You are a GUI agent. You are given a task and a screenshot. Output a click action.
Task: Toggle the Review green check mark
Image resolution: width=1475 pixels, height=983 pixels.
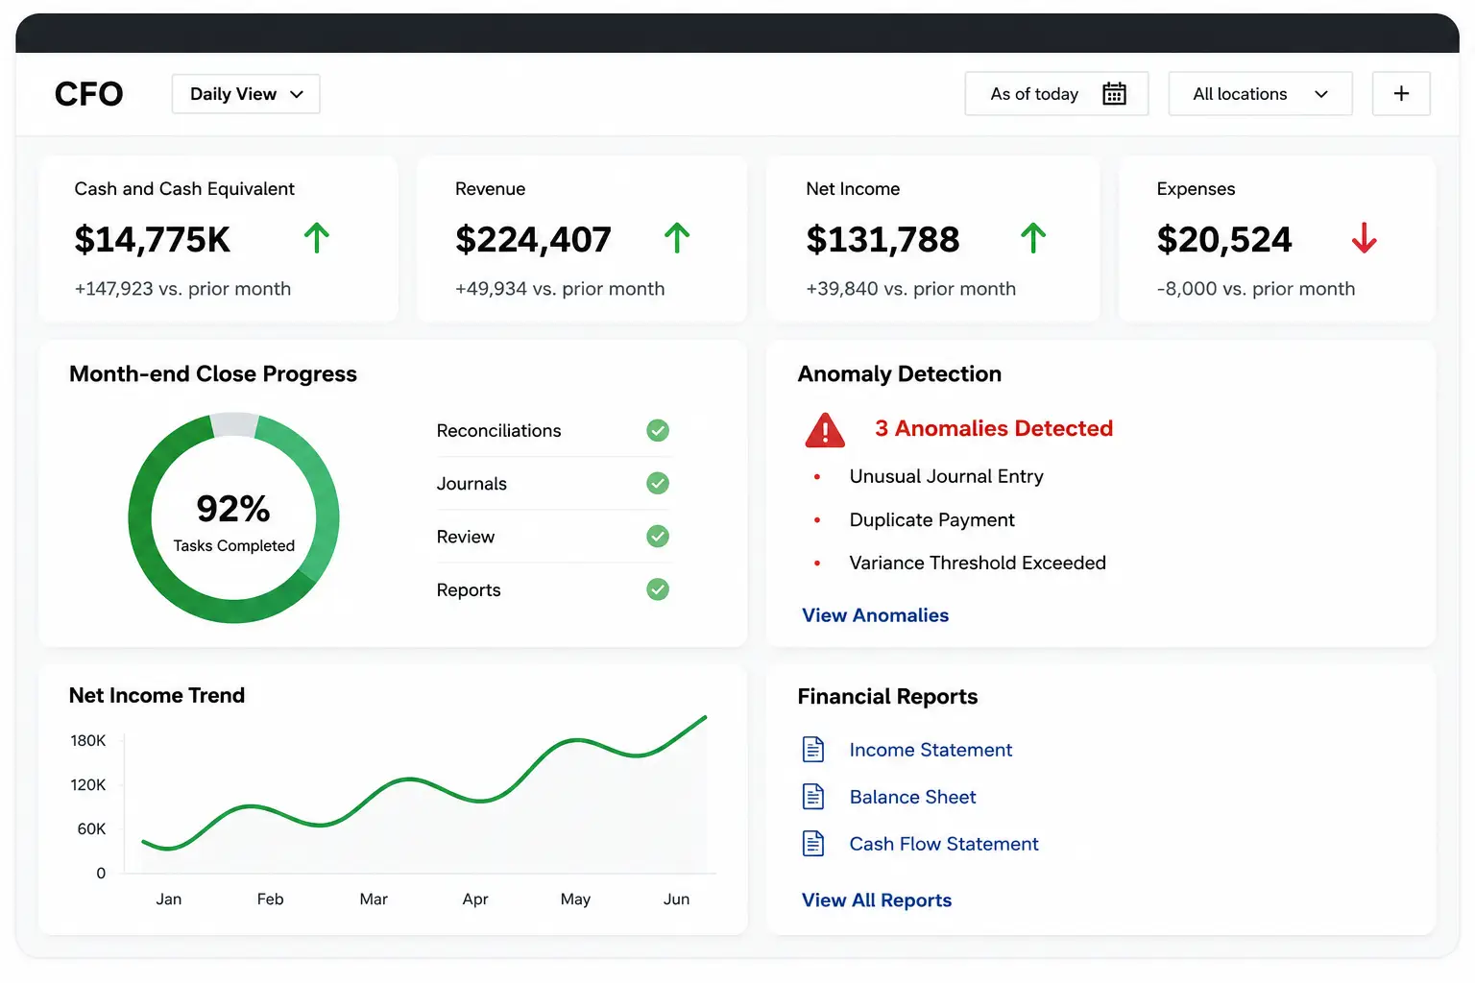click(x=658, y=536)
